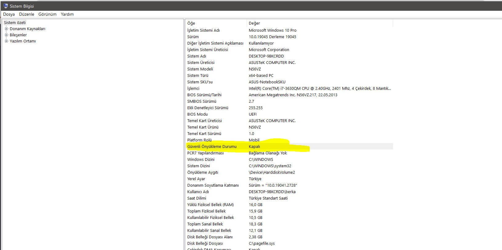Open the Düzenle menu
Image resolution: width=502 pixels, height=250 pixels.
[x=27, y=14]
